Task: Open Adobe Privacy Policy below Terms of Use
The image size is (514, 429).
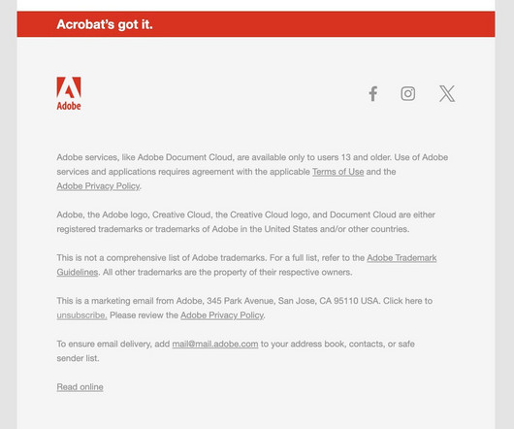Action: [x=98, y=186]
